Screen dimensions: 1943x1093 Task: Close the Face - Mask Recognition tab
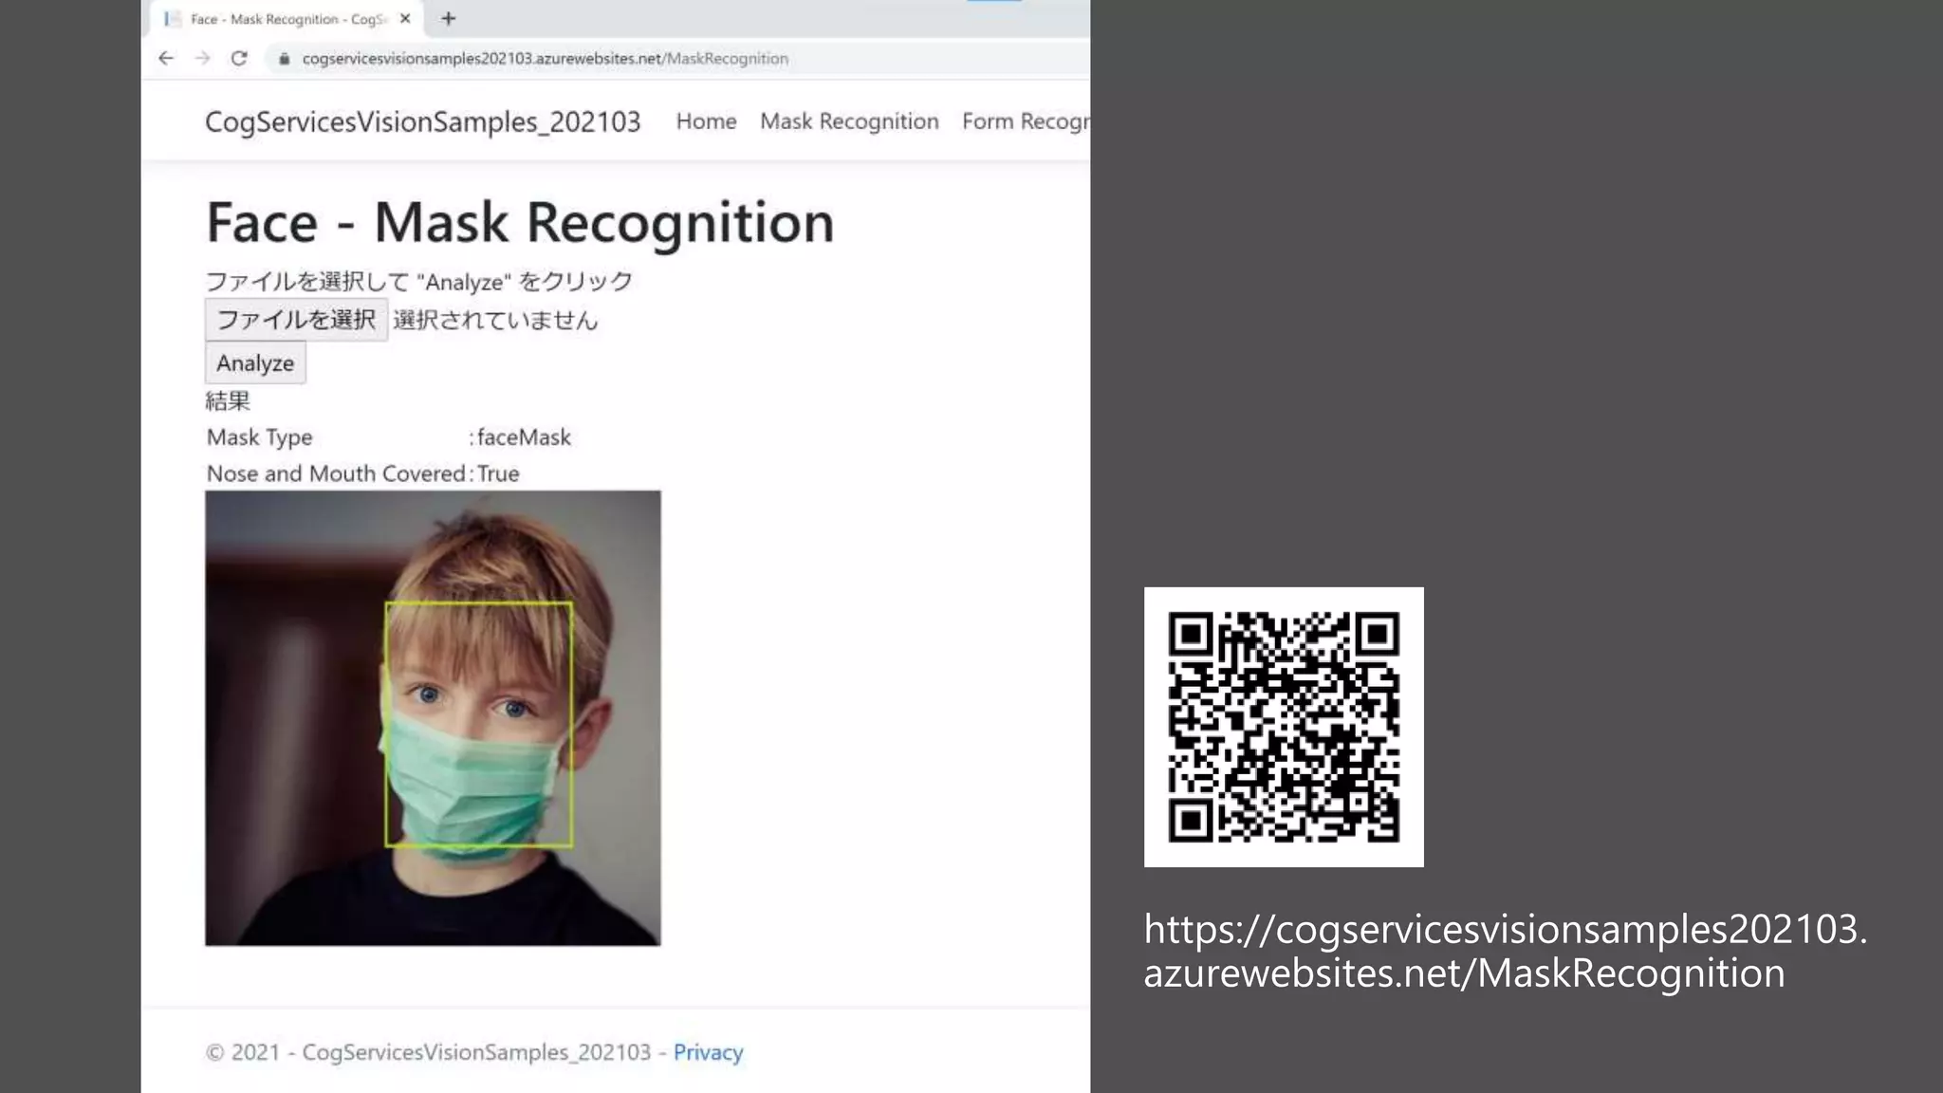[x=405, y=18]
